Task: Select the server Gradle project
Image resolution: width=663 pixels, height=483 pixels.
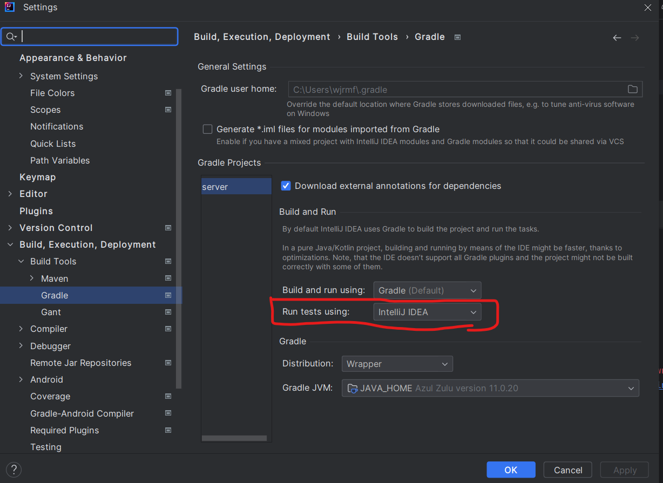Action: [236, 187]
